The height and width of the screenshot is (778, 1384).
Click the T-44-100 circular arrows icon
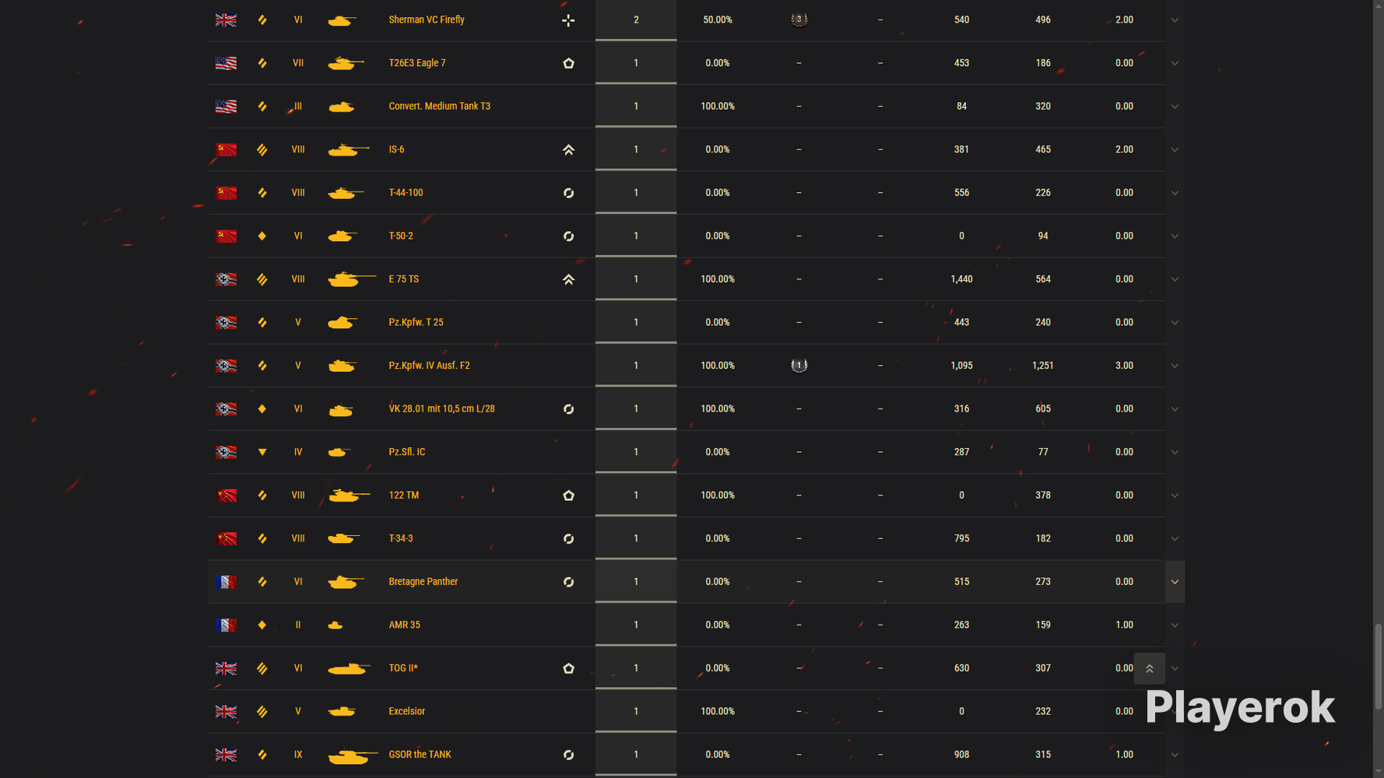coord(568,193)
